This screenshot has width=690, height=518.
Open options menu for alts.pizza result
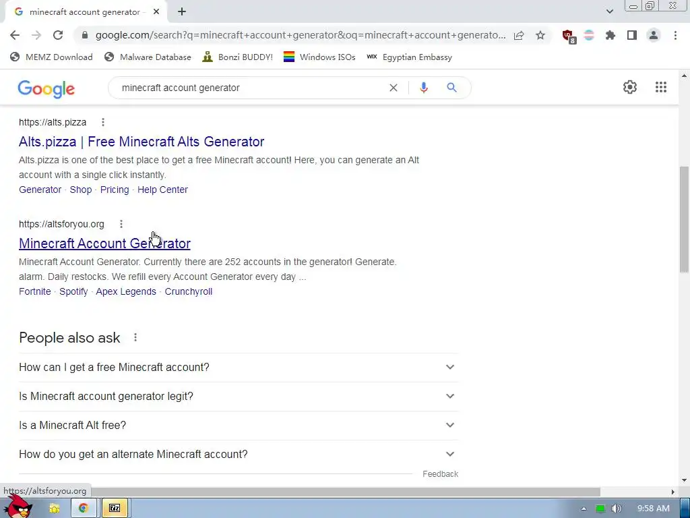[x=103, y=122]
